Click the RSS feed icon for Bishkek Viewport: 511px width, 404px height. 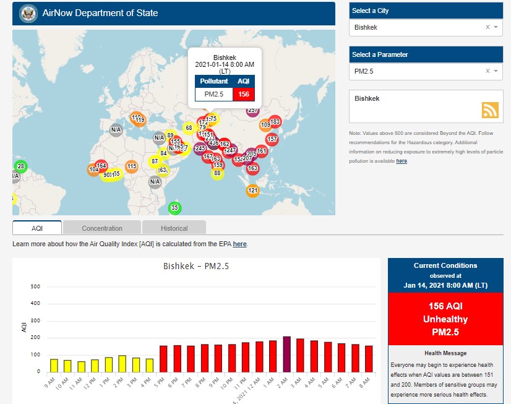[x=490, y=110]
